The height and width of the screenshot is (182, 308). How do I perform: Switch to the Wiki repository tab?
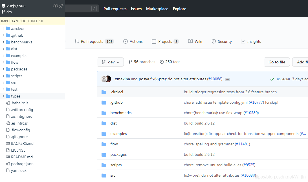pyautogui.click(x=195, y=42)
